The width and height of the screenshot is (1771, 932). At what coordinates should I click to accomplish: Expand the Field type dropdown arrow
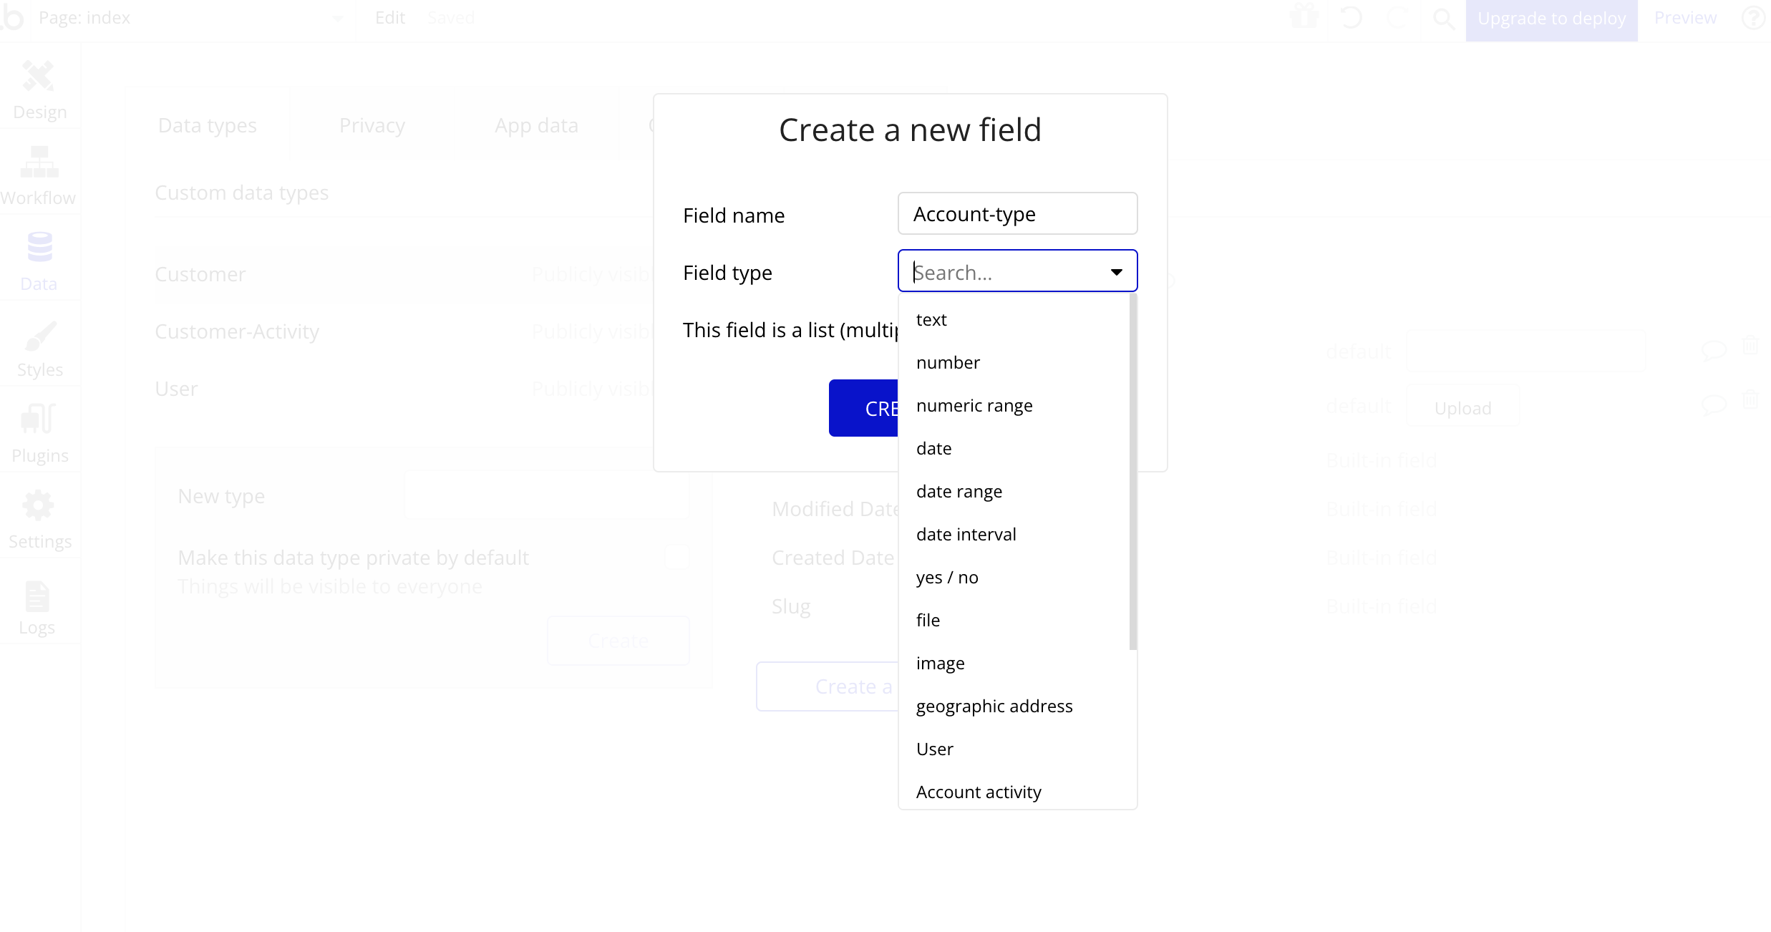coord(1116,272)
